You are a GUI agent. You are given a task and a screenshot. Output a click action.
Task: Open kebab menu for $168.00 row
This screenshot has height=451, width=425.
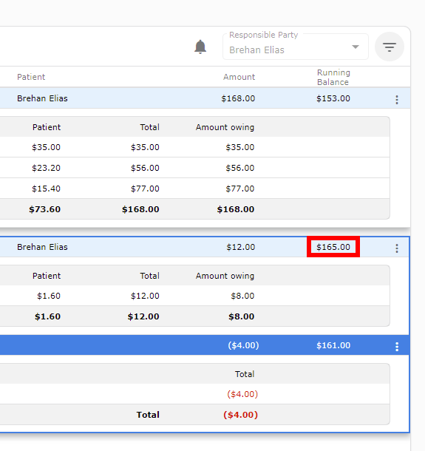[x=397, y=100]
